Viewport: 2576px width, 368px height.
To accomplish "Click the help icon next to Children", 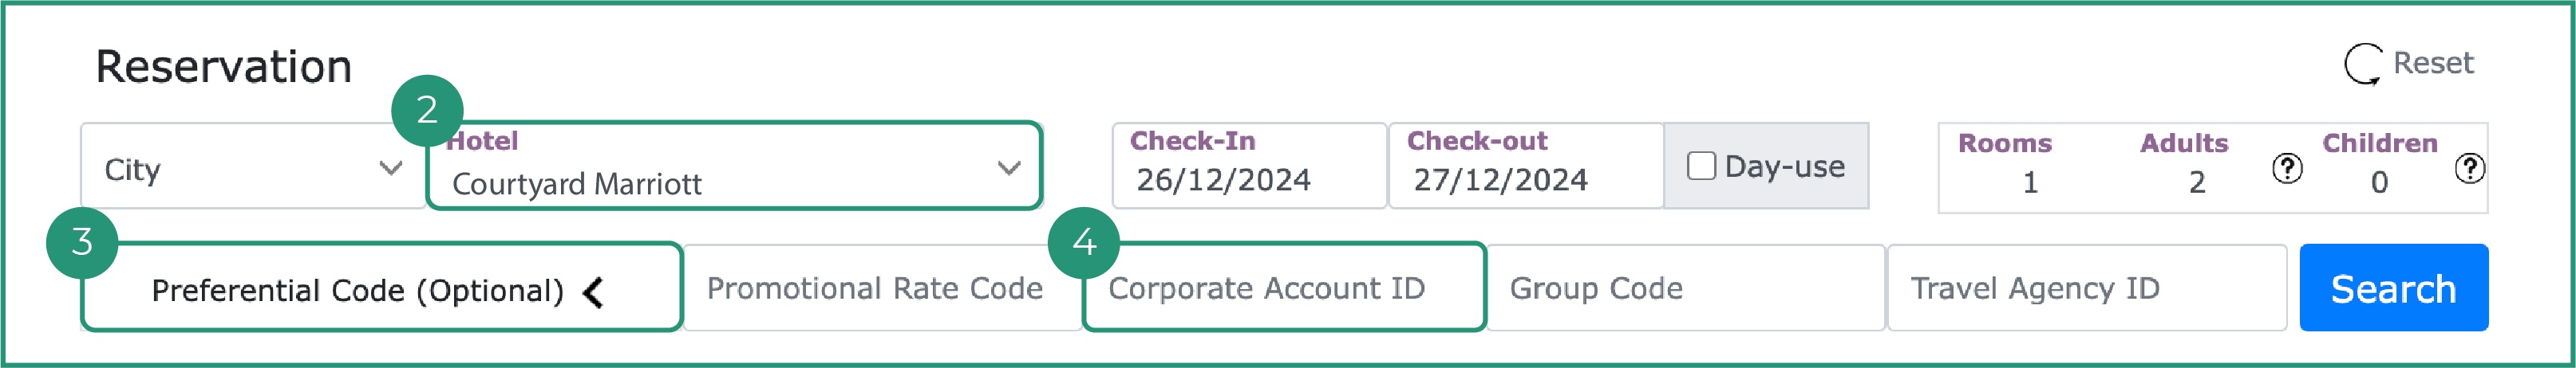I will click(2469, 169).
